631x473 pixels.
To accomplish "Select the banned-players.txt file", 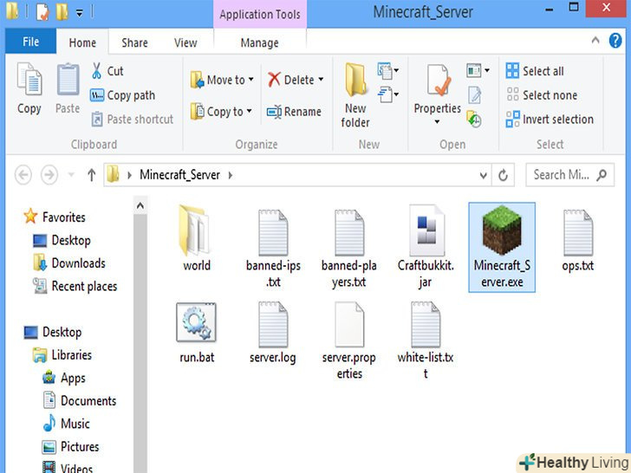I will tap(349, 248).
